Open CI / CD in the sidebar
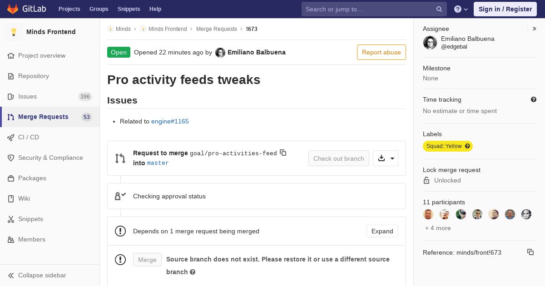Screen dimensions: 545x286 (50, 137)
